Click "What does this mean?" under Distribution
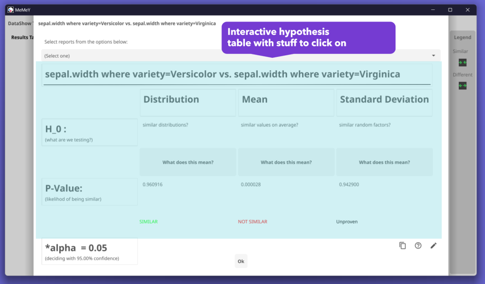The image size is (485, 284). click(x=188, y=162)
